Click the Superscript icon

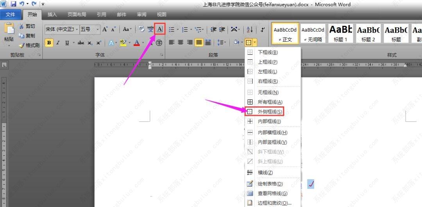[98, 43]
